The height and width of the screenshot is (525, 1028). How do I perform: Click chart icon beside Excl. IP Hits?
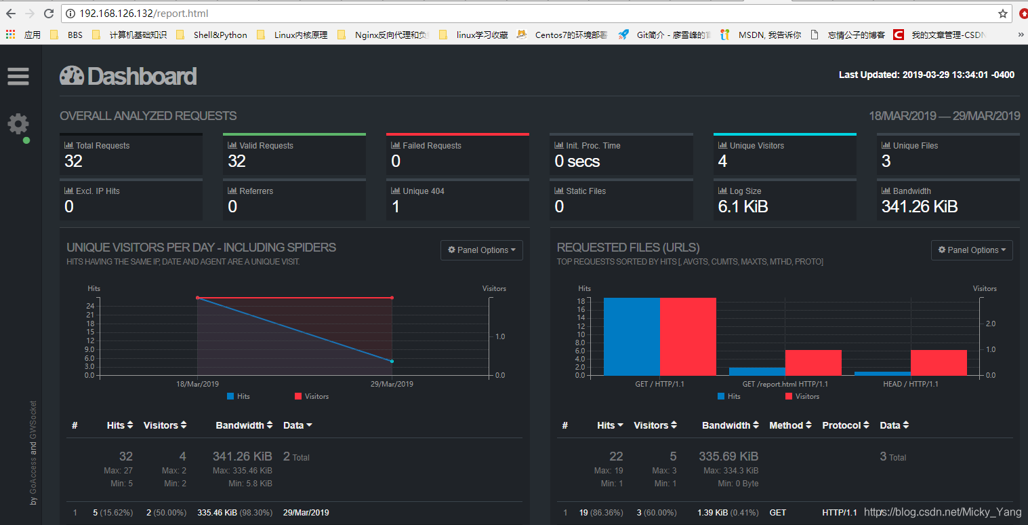pyautogui.click(x=68, y=191)
